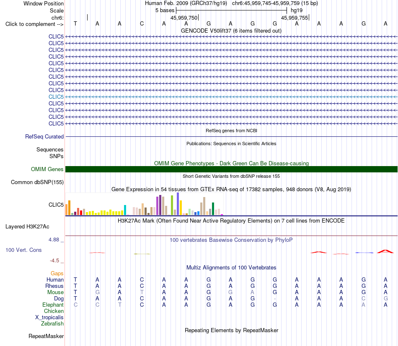Click the 45,959,750 position marker

[x=184, y=18]
